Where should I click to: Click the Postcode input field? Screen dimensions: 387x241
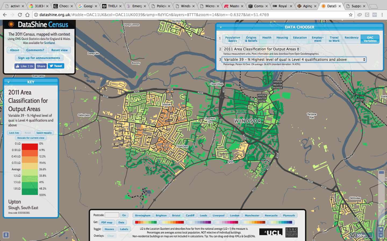112,215
